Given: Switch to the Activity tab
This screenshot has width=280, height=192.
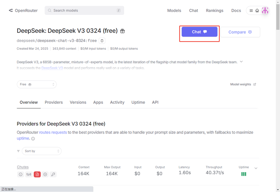Looking at the screenshot, I should pyautogui.click(x=117, y=103).
